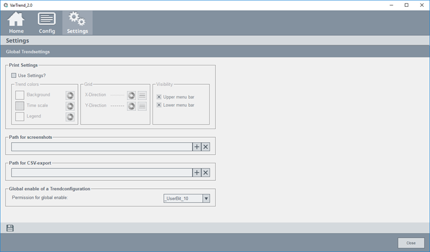Image resolution: width=430 pixels, height=252 pixels.
Task: Click the X-Direction label
Action: 96,94
